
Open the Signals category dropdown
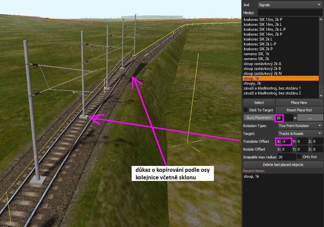pos(290,5)
